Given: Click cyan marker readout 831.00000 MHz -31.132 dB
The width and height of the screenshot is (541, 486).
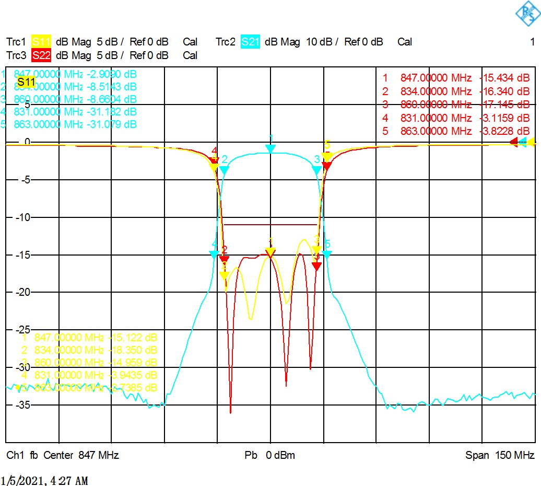Looking at the screenshot, I should click(69, 112).
